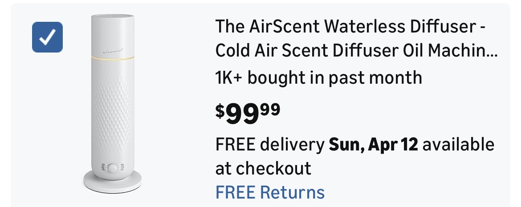Viewport: 521px width, 207px height.
Task: Click the dollar sign in the price
Action: (x=220, y=110)
